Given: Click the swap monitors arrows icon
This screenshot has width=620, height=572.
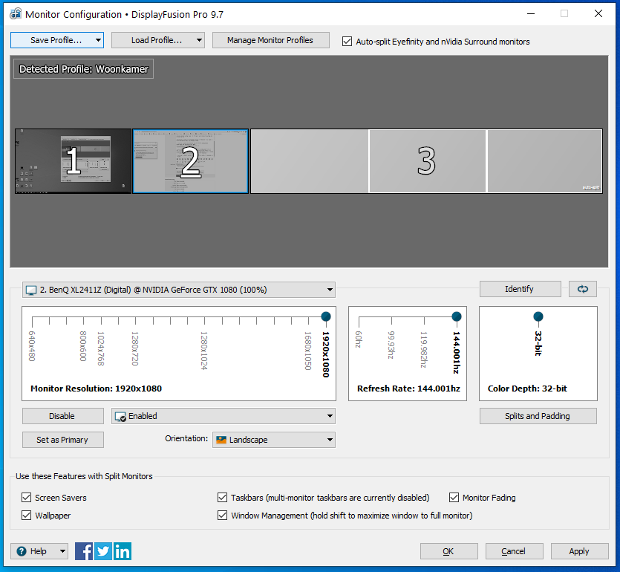Looking at the screenshot, I should pyautogui.click(x=582, y=289).
